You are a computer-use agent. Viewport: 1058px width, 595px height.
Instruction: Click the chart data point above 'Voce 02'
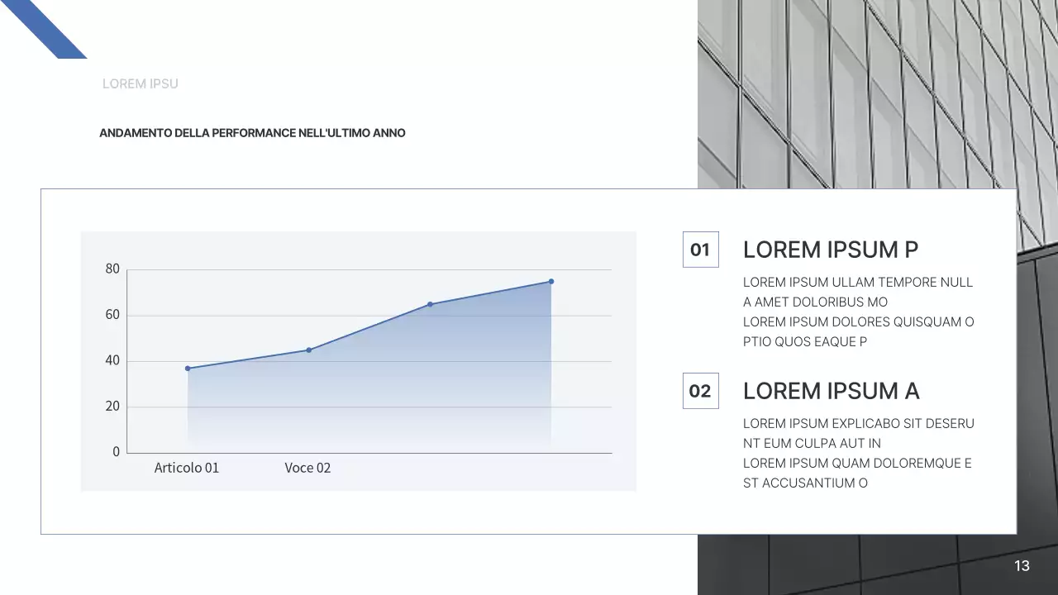pyautogui.click(x=309, y=350)
